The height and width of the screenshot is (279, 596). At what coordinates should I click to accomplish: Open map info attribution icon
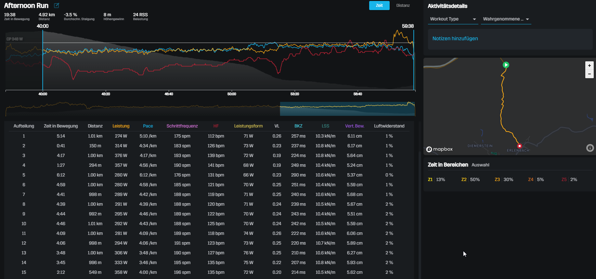pyautogui.click(x=590, y=148)
